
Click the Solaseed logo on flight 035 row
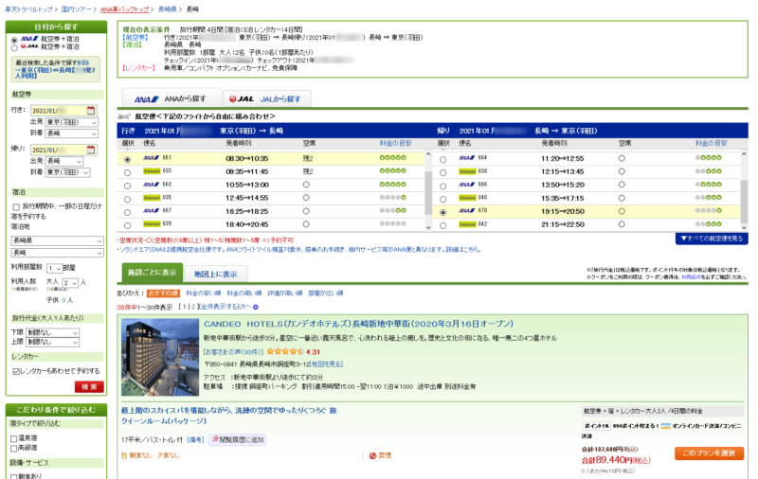coord(152,198)
